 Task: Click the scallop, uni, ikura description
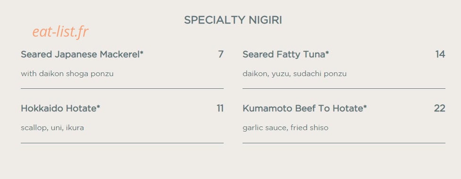click(52, 128)
